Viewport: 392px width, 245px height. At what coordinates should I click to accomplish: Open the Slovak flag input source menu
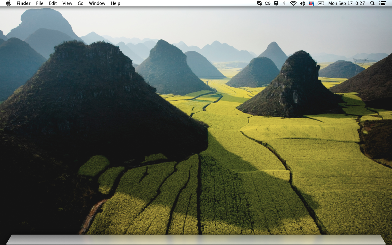click(312, 3)
